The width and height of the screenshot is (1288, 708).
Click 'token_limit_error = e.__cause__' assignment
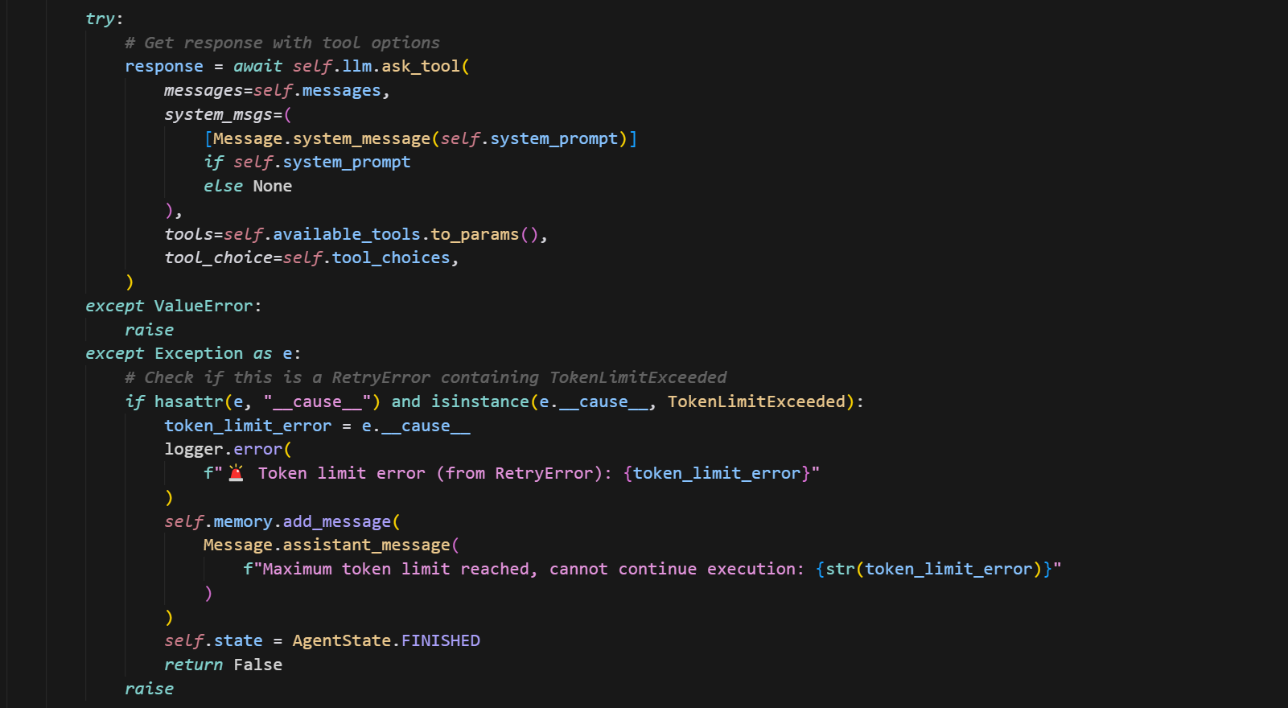coord(317,426)
